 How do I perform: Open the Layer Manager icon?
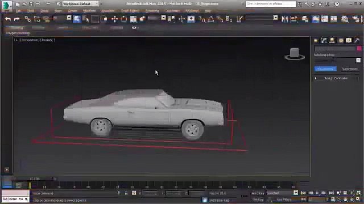tap(305, 19)
